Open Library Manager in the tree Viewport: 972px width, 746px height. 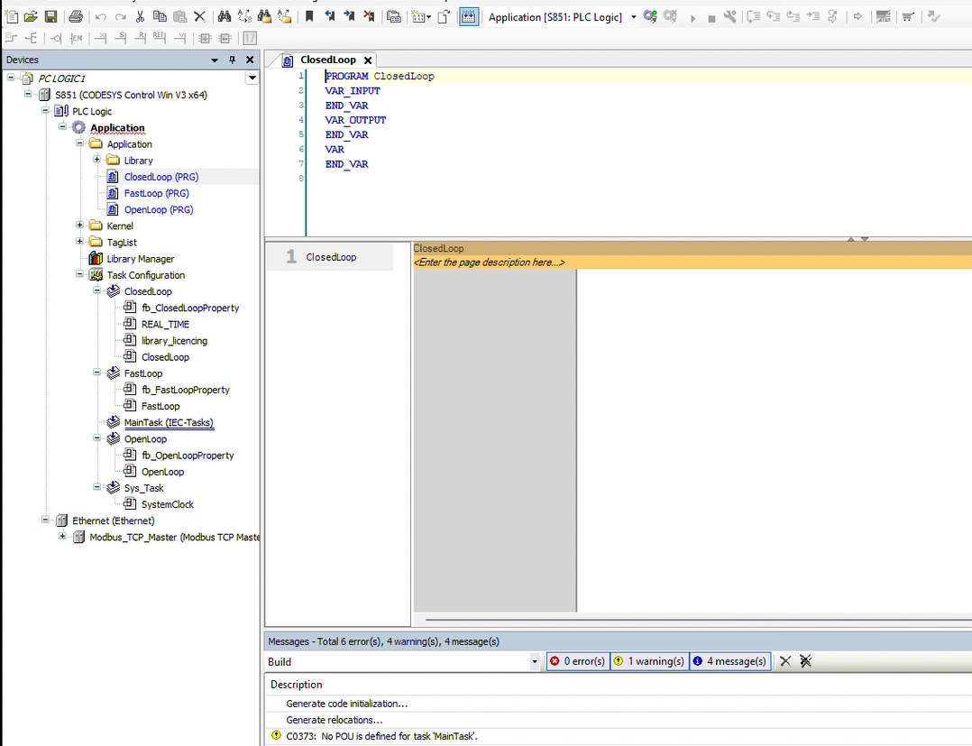pyautogui.click(x=140, y=259)
